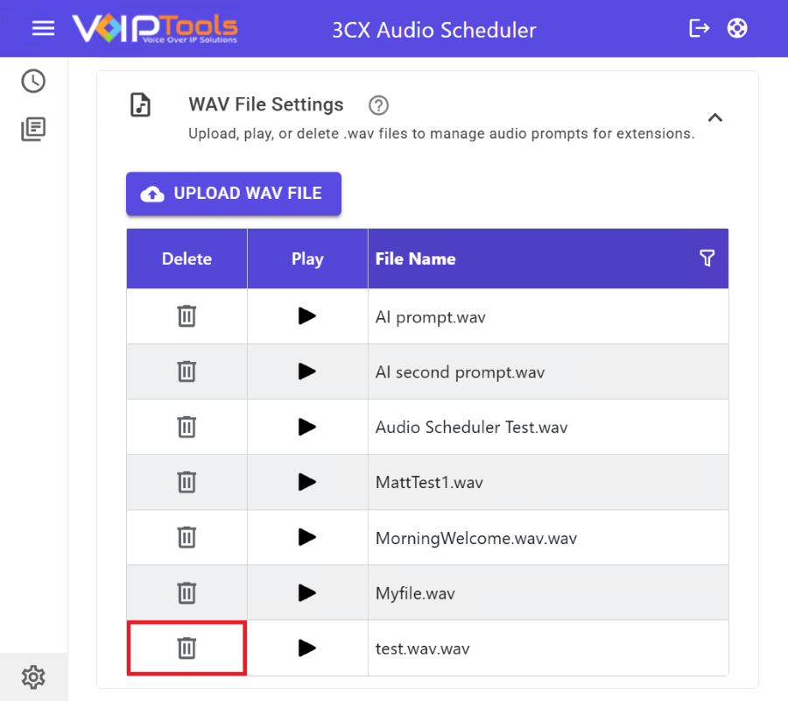Collapse the WAV File Settings panel
This screenshot has height=701, width=788.
(x=715, y=117)
